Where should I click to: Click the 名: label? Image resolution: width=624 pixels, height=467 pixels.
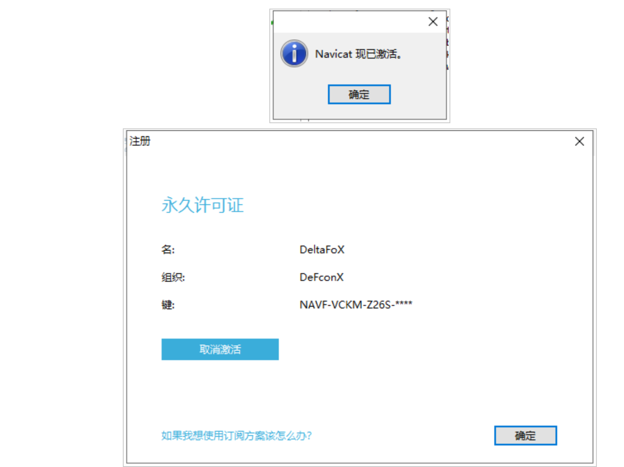pos(168,249)
